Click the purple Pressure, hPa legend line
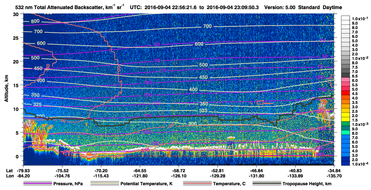This screenshot has height=190, width=371. pos(38,184)
